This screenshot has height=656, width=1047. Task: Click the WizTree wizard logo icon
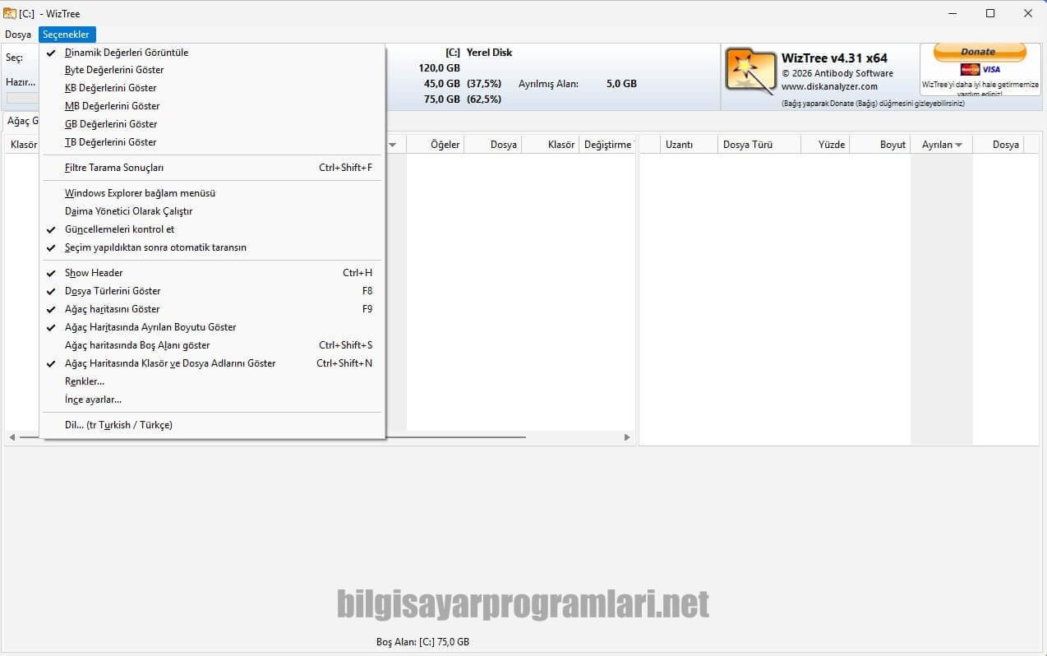750,72
